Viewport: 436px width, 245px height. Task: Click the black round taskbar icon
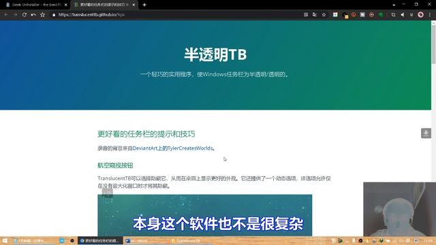pos(72,240)
